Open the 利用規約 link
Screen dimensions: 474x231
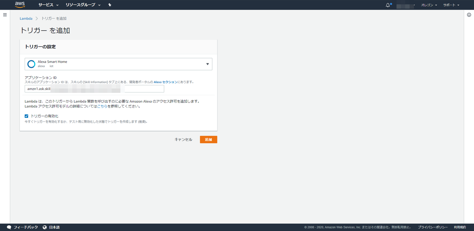(460, 227)
